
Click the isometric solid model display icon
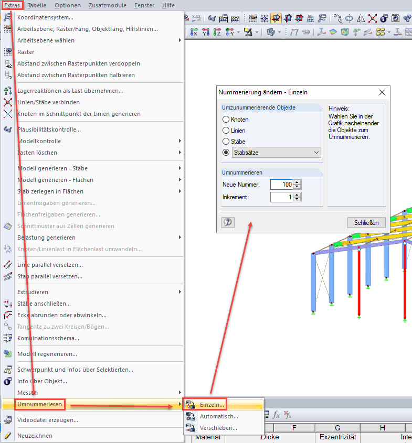click(x=271, y=32)
